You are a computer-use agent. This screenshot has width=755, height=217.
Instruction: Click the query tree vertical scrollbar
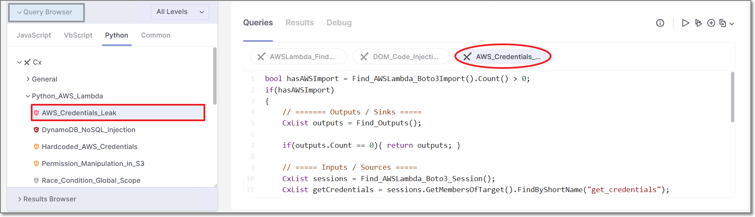[x=215, y=76]
